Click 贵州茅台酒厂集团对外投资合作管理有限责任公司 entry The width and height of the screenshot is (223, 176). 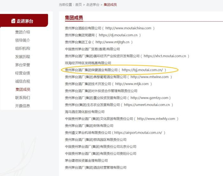click(x=101, y=91)
